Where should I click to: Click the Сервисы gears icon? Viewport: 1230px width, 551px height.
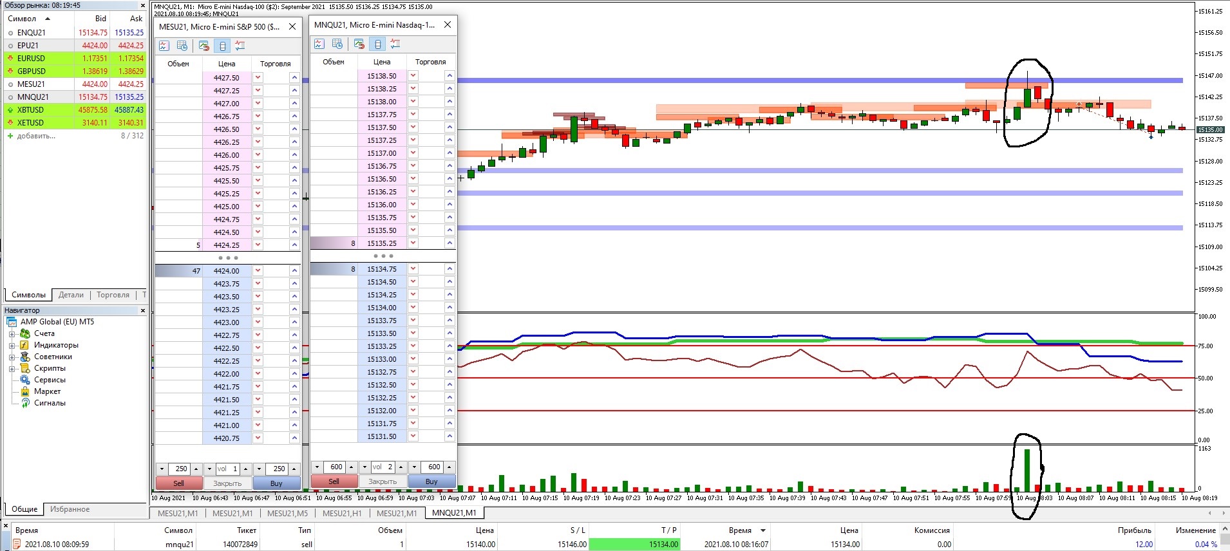click(25, 380)
